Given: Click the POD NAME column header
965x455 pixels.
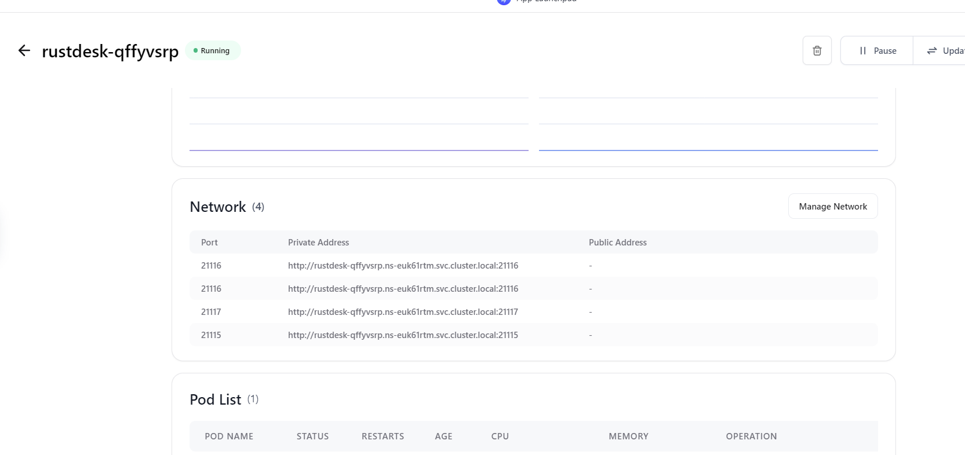Looking at the screenshot, I should [229, 436].
